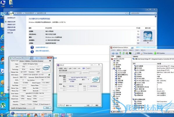174x117 pixels.
Task: Click Windows Start button
Action: [1, 116]
